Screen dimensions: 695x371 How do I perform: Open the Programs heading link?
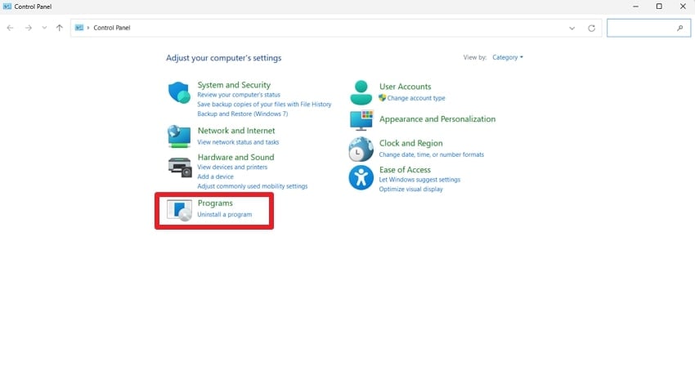[x=215, y=203]
